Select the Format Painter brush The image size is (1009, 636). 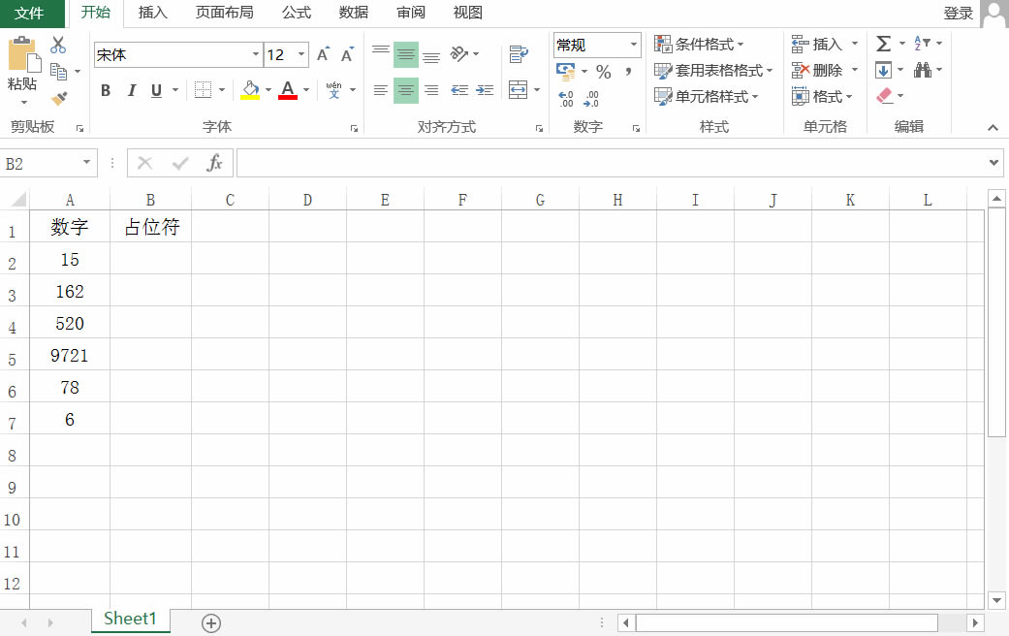pyautogui.click(x=59, y=98)
